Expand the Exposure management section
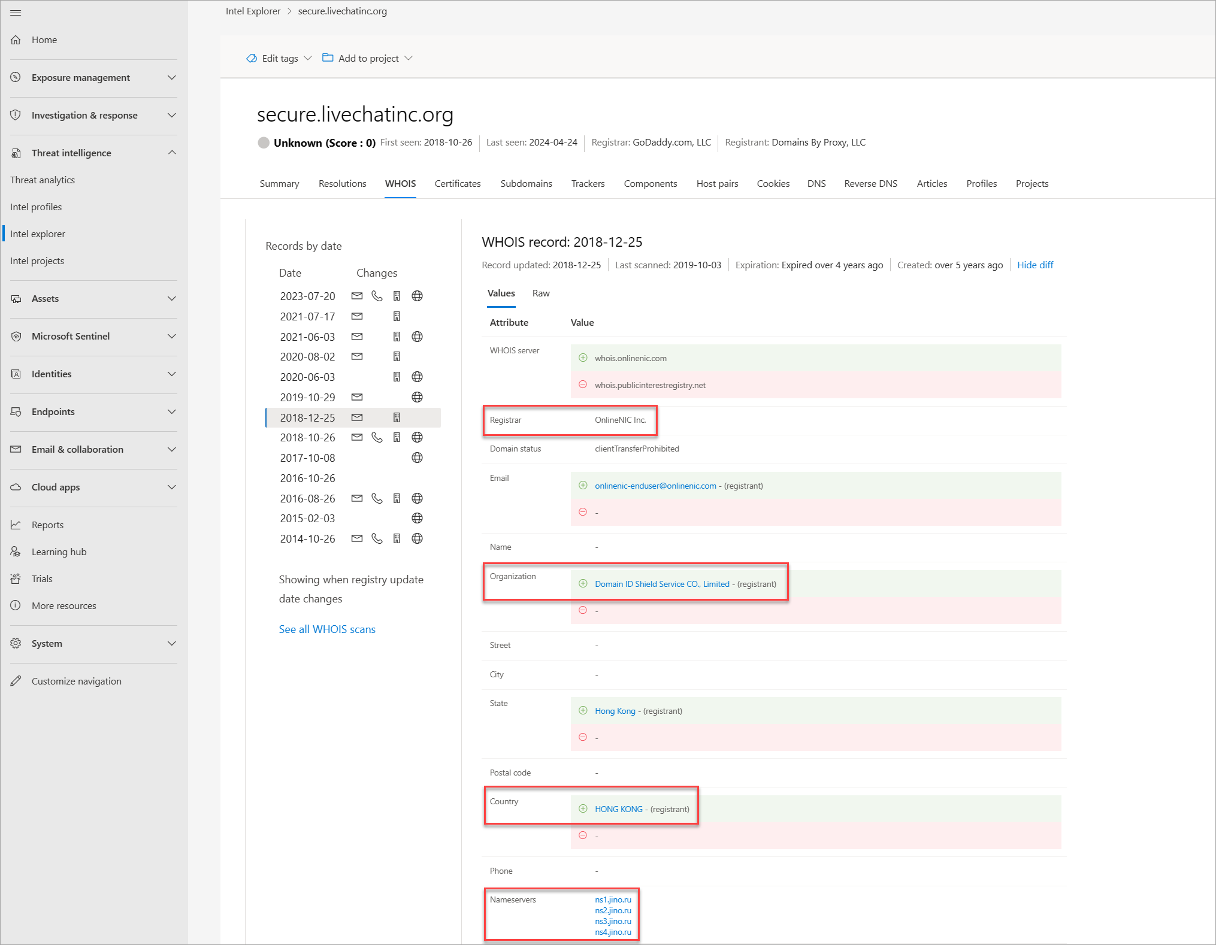Screen dimensions: 1216x945 [x=172, y=77]
